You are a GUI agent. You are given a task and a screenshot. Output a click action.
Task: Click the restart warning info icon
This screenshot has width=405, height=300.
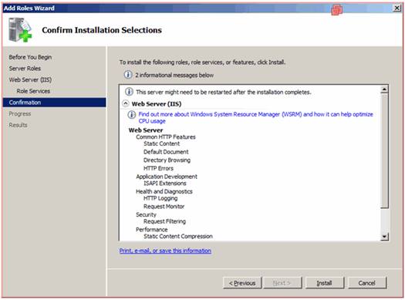click(x=129, y=92)
